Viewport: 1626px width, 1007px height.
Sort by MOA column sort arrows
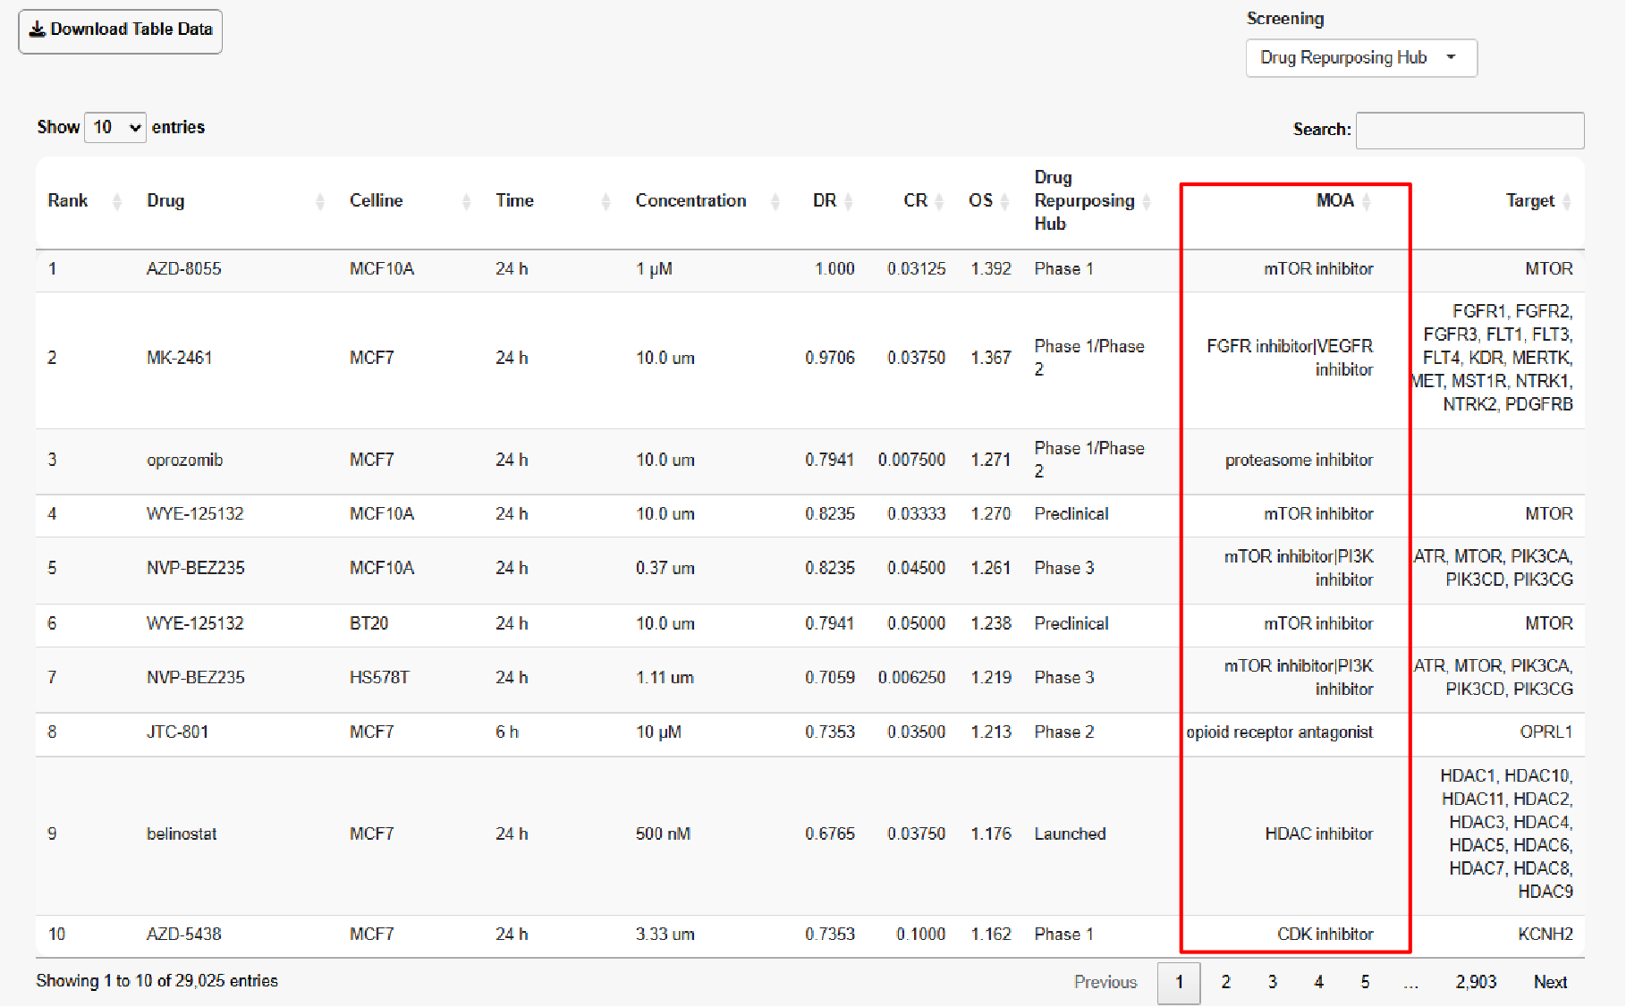click(x=1366, y=201)
